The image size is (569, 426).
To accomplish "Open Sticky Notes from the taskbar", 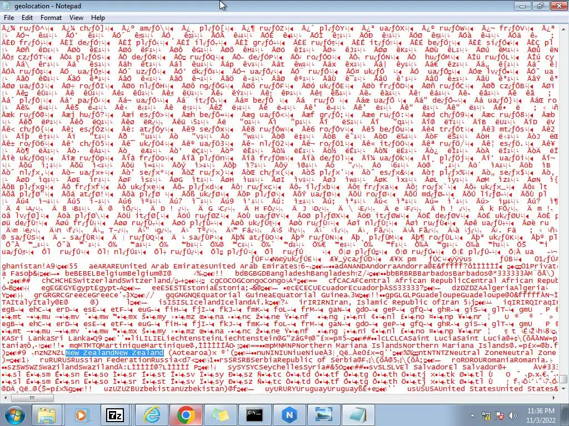I will (x=221, y=415).
